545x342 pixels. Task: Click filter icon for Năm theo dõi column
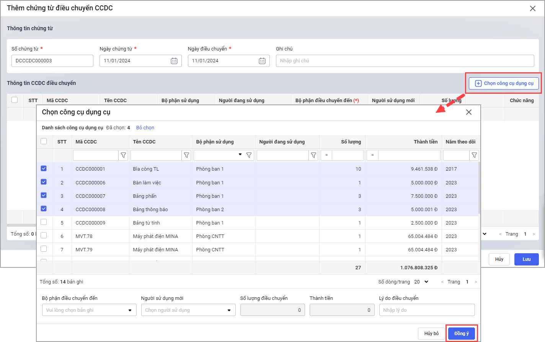tap(474, 155)
